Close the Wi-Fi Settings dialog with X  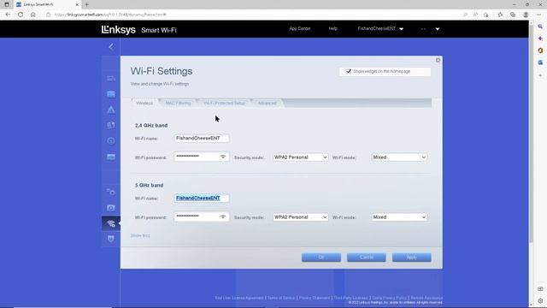click(438, 61)
